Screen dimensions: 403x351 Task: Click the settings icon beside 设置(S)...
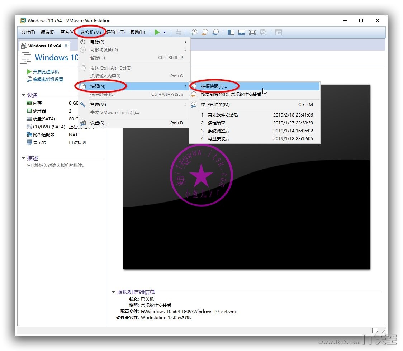(x=83, y=123)
